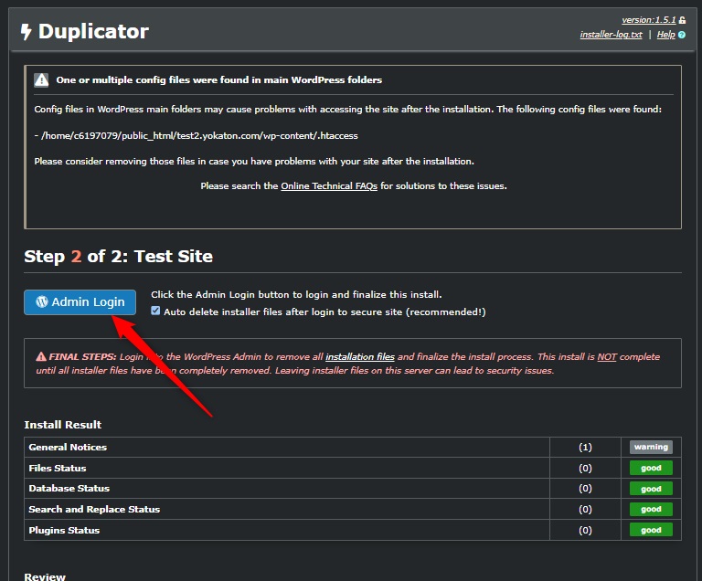The height and width of the screenshot is (581, 702).
Task: Click the green good badge for Files Status
Action: click(650, 468)
